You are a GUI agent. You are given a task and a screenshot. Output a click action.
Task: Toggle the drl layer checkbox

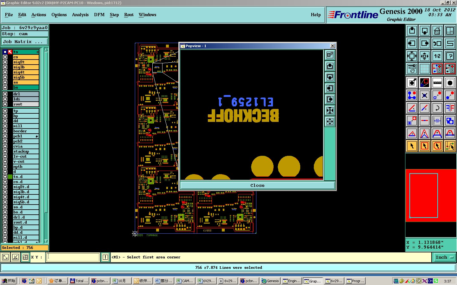point(5,94)
